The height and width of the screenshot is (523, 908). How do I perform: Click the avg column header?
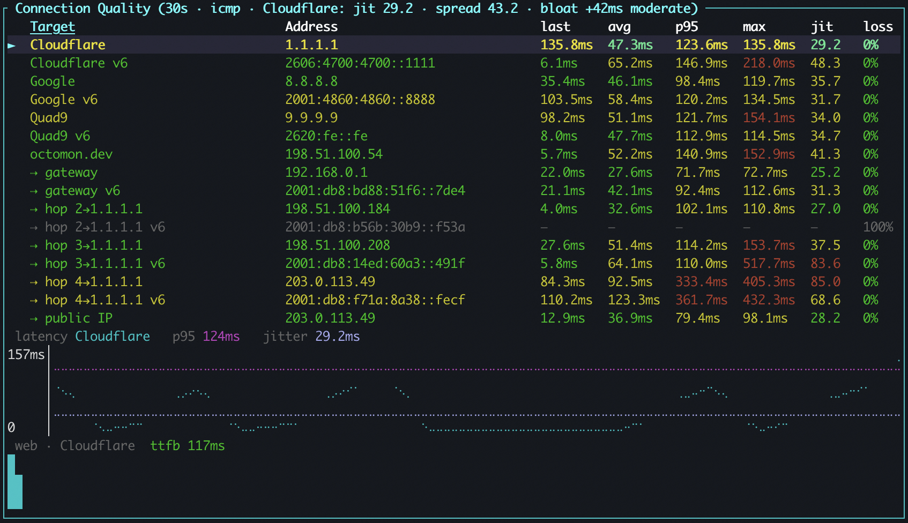click(x=619, y=27)
